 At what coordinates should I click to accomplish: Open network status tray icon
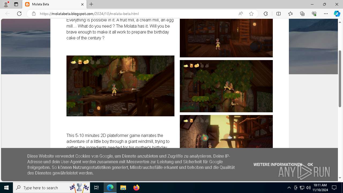pos(302,188)
